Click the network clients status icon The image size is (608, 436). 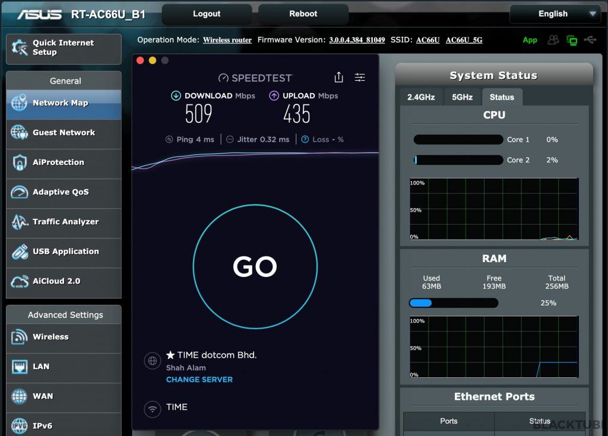pos(572,40)
